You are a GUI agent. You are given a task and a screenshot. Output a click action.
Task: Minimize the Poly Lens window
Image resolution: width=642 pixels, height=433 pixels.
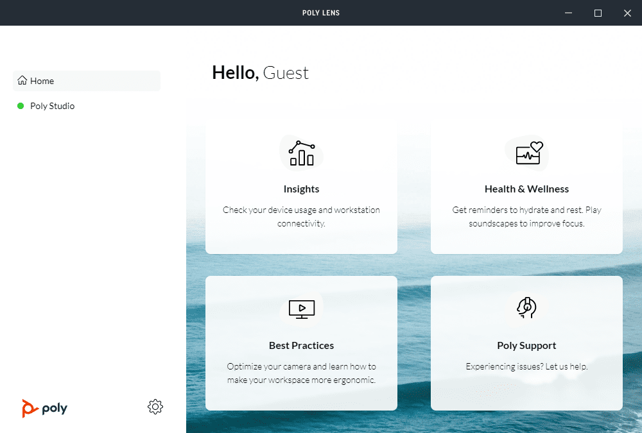[x=568, y=13]
